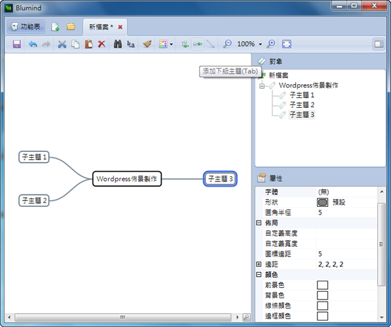391x327 pixels.
Task: Click the 字體 font property value
Action: click(x=347, y=192)
